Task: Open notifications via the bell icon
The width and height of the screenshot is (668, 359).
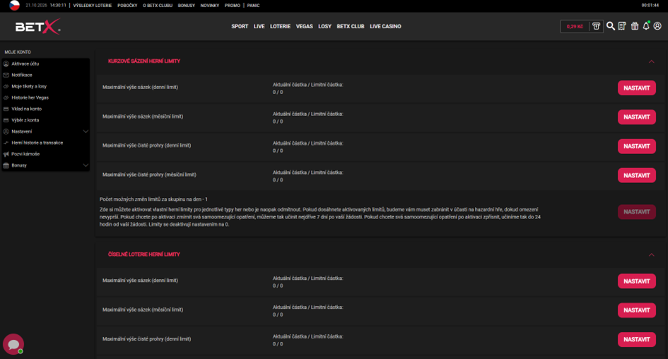Action: 646,26
